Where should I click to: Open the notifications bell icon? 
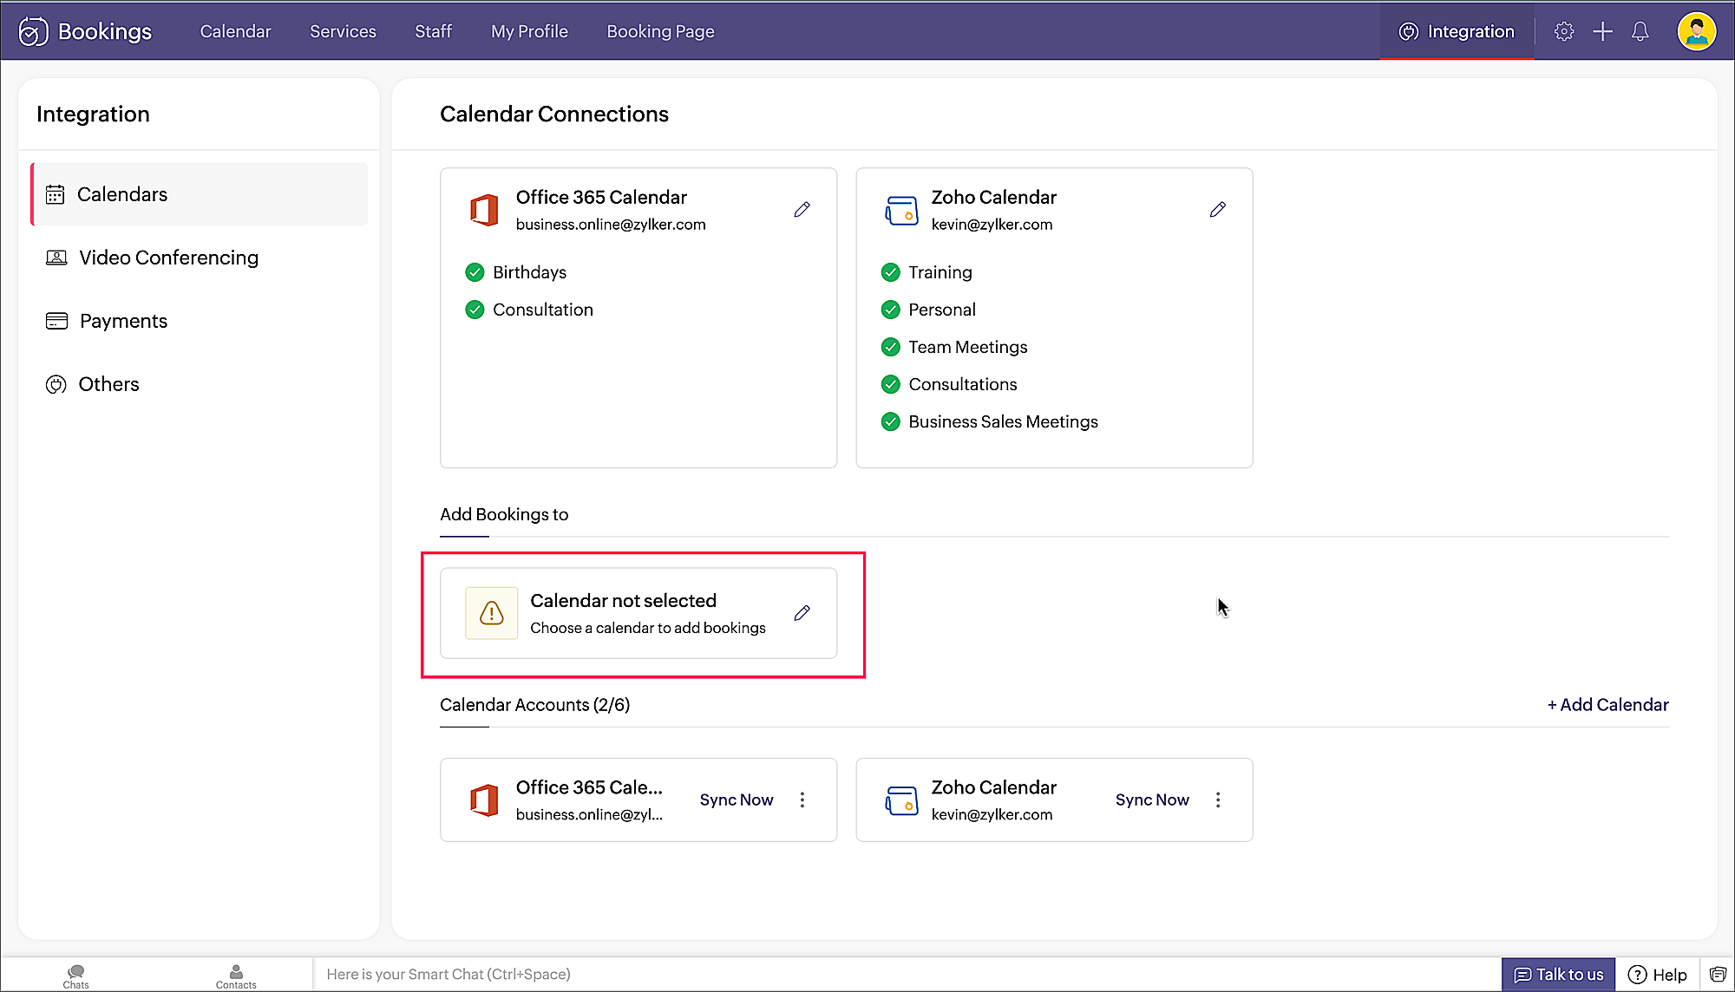[x=1640, y=31]
